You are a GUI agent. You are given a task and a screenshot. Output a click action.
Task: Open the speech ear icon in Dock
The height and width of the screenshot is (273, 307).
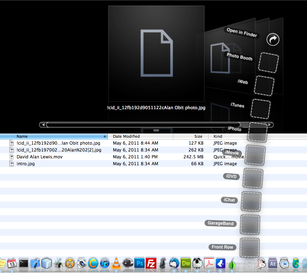coord(261,264)
